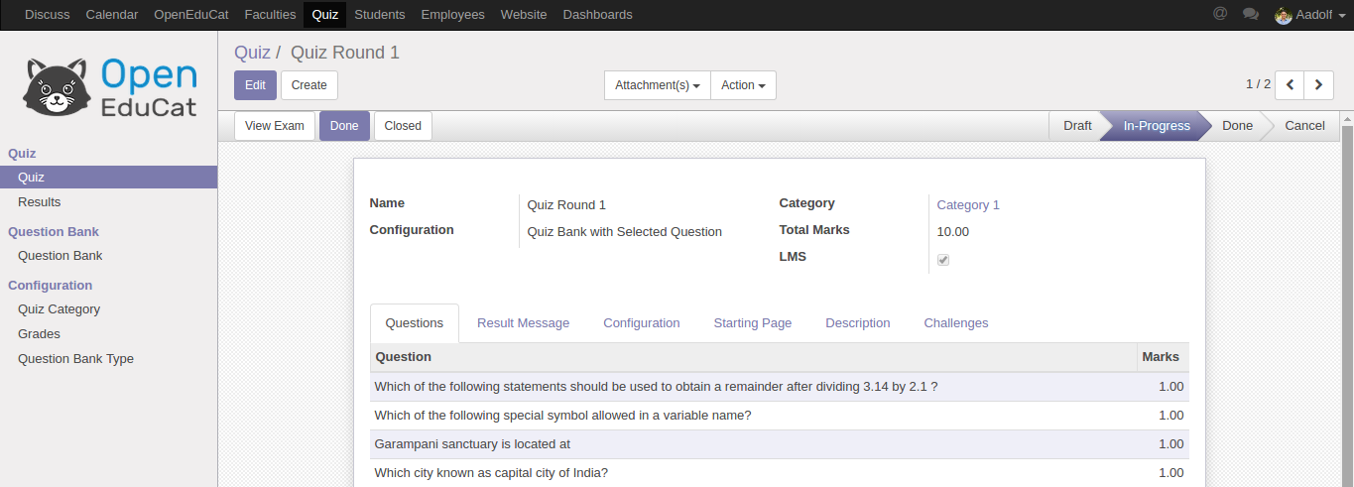Open the Garampani sanctuary question row

click(x=472, y=444)
